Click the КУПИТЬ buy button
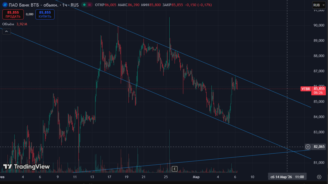 coord(45,14)
